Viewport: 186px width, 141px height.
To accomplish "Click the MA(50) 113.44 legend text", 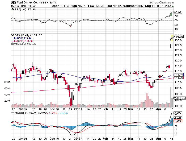I will (x=23, y=38).
